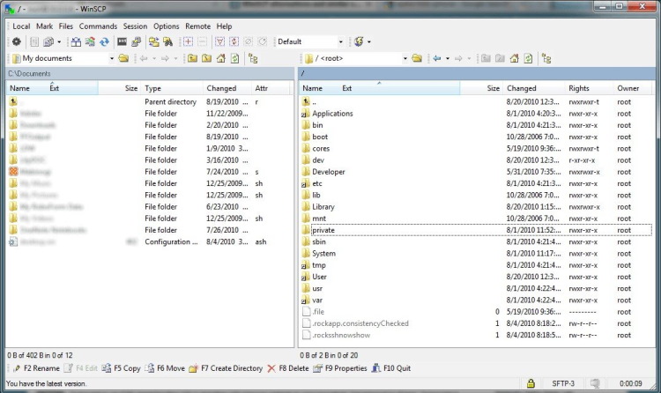Viewport: 661px width, 393px height.
Task: Click the SFTP-3 protocol status text
Action: (563, 383)
